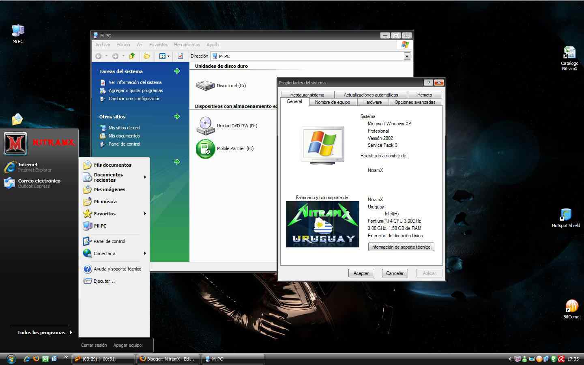Click the orange BitComet tray icon
The width and height of the screenshot is (584, 365).
(539, 359)
